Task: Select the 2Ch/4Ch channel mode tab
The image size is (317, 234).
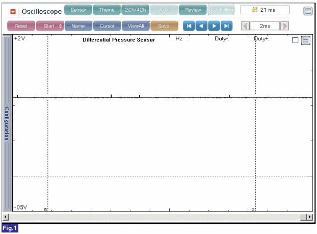Action: [135, 10]
